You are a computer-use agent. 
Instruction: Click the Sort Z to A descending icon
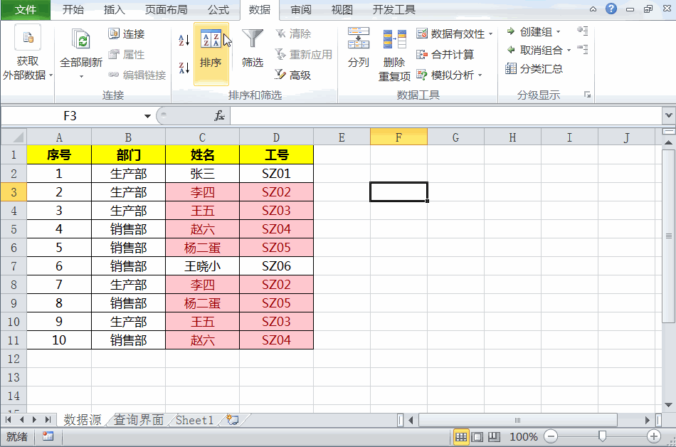(184, 68)
